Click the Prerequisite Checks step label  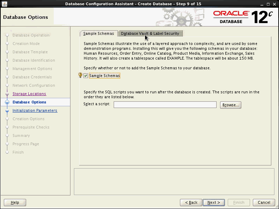(31, 127)
